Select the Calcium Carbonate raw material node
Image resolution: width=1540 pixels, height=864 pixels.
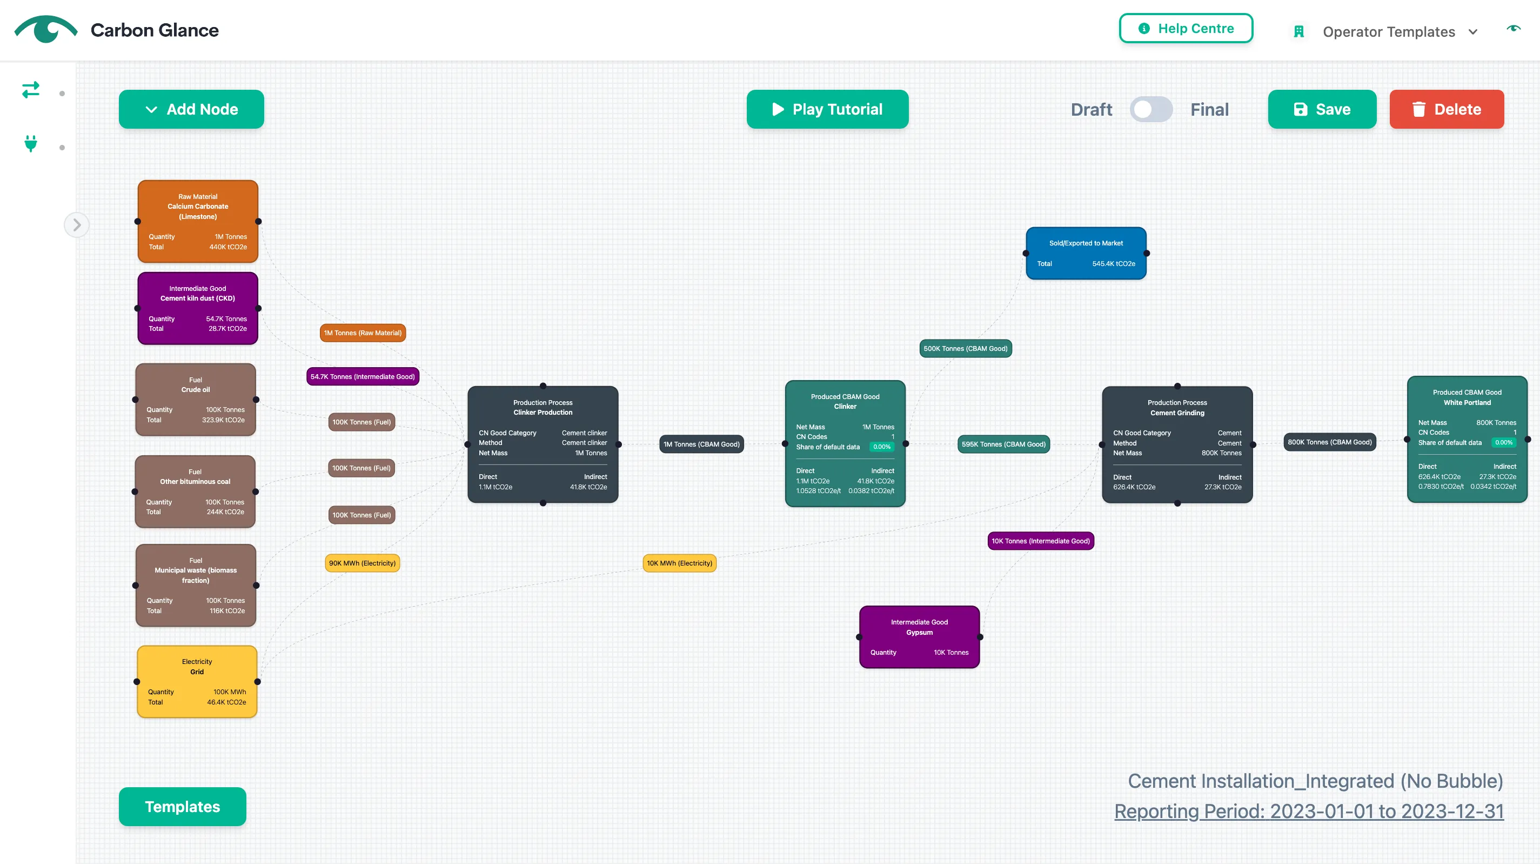point(198,221)
